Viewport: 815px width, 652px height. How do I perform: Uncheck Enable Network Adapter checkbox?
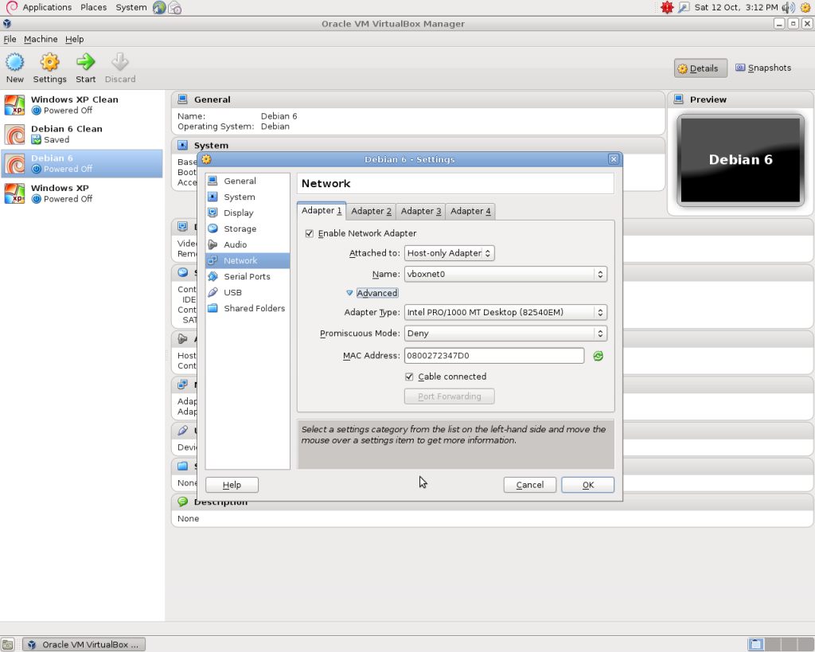click(x=310, y=233)
